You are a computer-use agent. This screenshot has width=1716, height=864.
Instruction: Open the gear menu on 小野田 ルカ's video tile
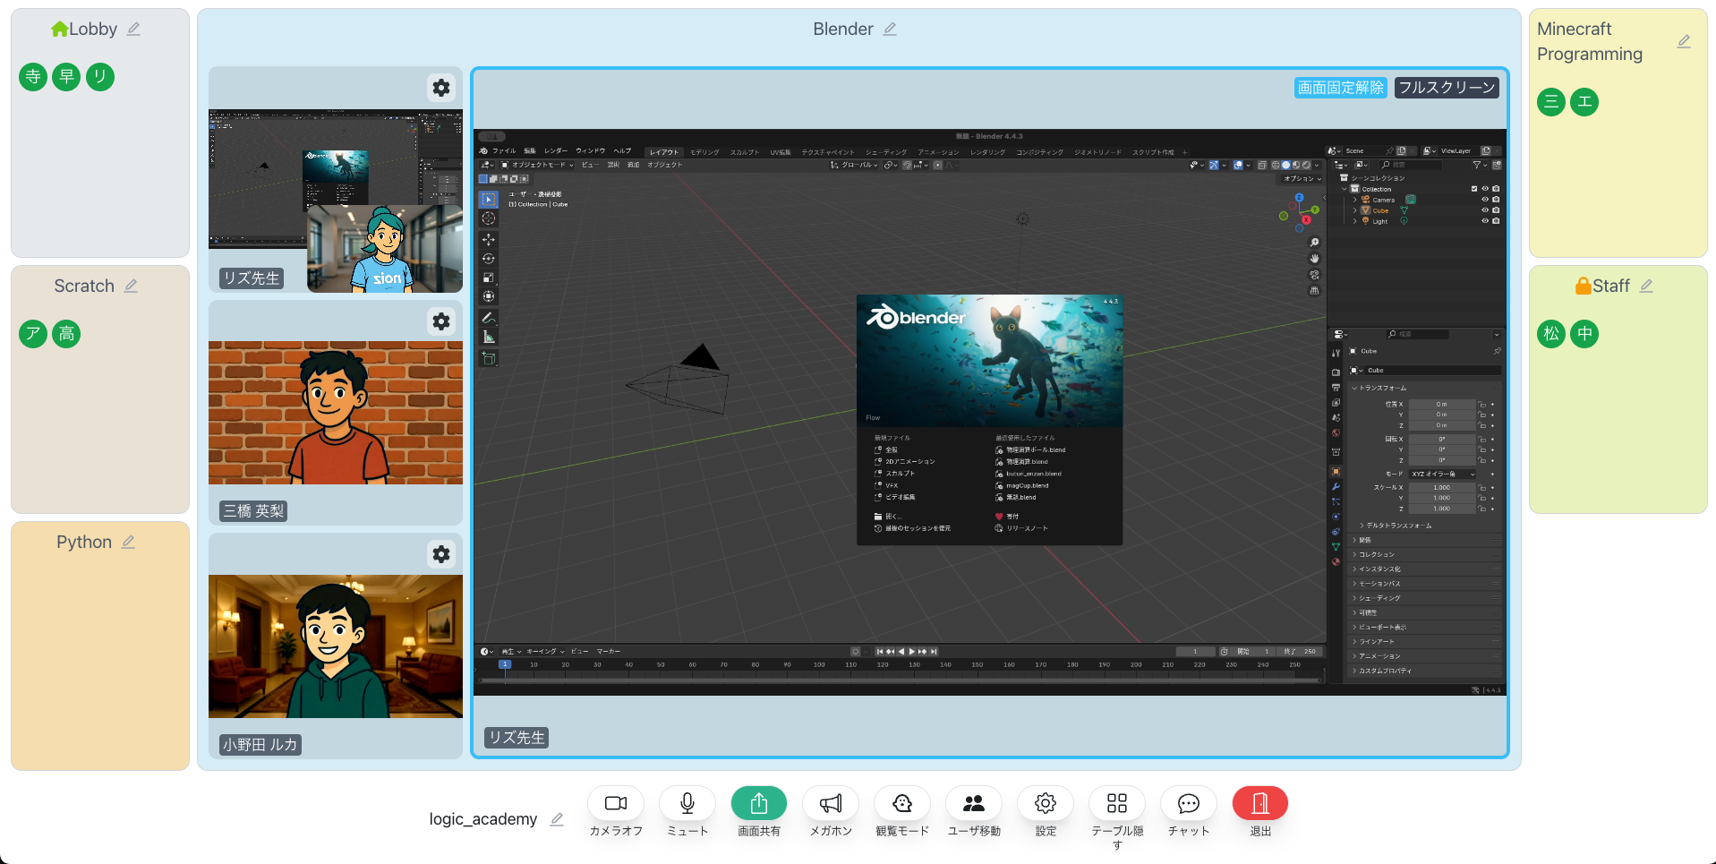click(441, 554)
